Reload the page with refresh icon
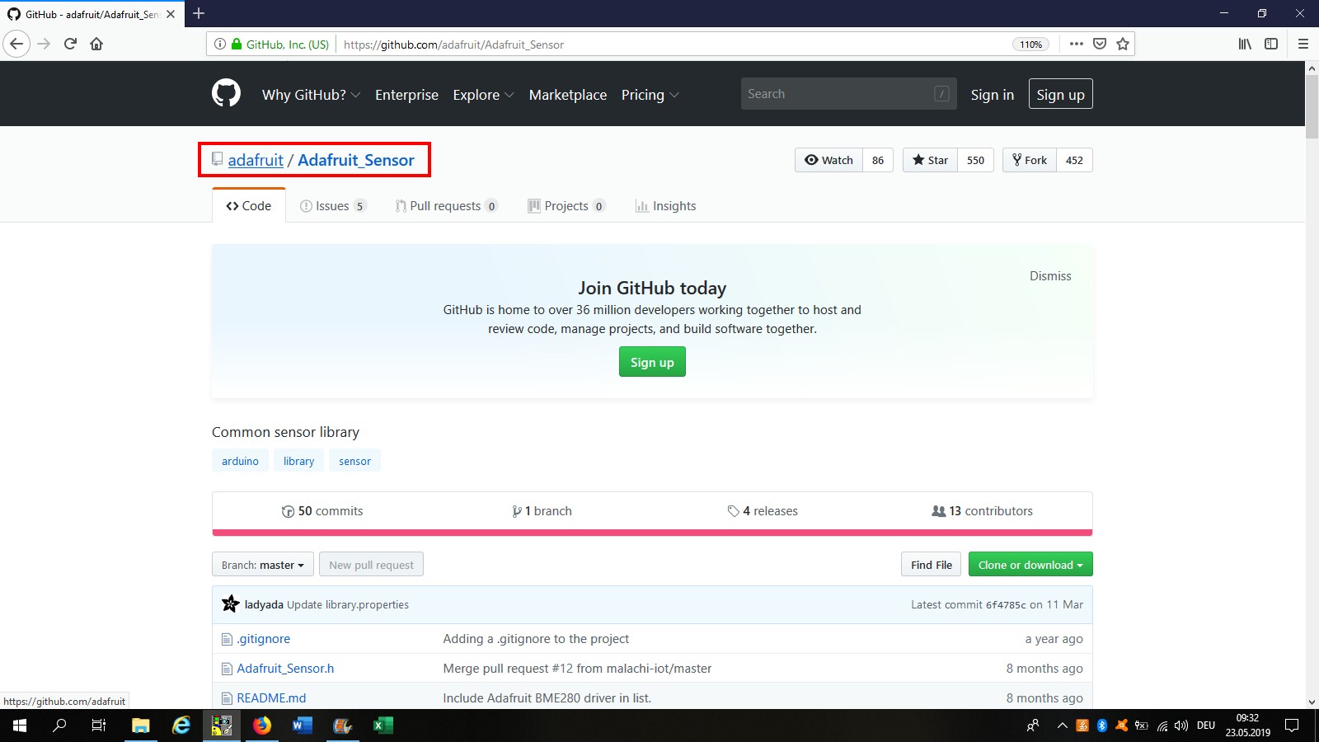This screenshot has height=742, width=1319. 70,44
